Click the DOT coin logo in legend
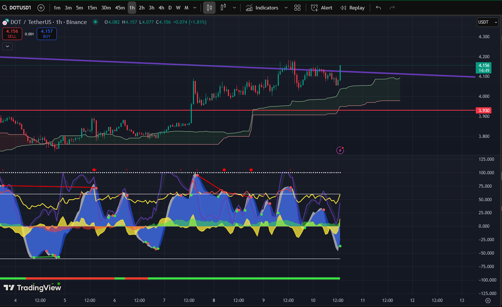The height and width of the screenshot is (307, 502). coord(5,22)
